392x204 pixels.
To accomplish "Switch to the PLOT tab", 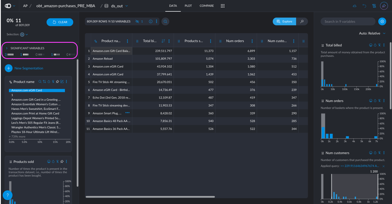I will tap(188, 6).
